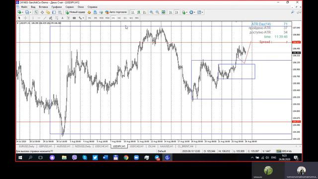Image resolution: width=318 pixels, height=179 pixels.
Task: Click the search magnifier in the toolbar
Action: (x=293, y=12)
